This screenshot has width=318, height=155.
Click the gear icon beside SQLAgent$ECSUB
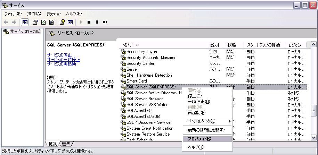point(123,117)
